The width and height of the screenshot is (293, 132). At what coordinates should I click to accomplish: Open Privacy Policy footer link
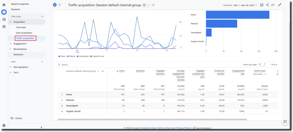click(x=183, y=128)
